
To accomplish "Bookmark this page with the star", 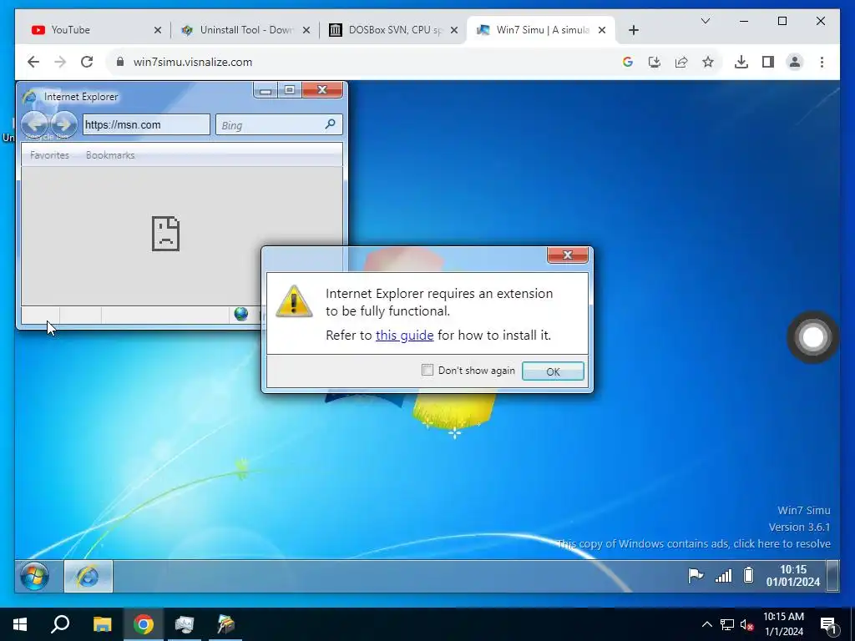I will point(708,62).
